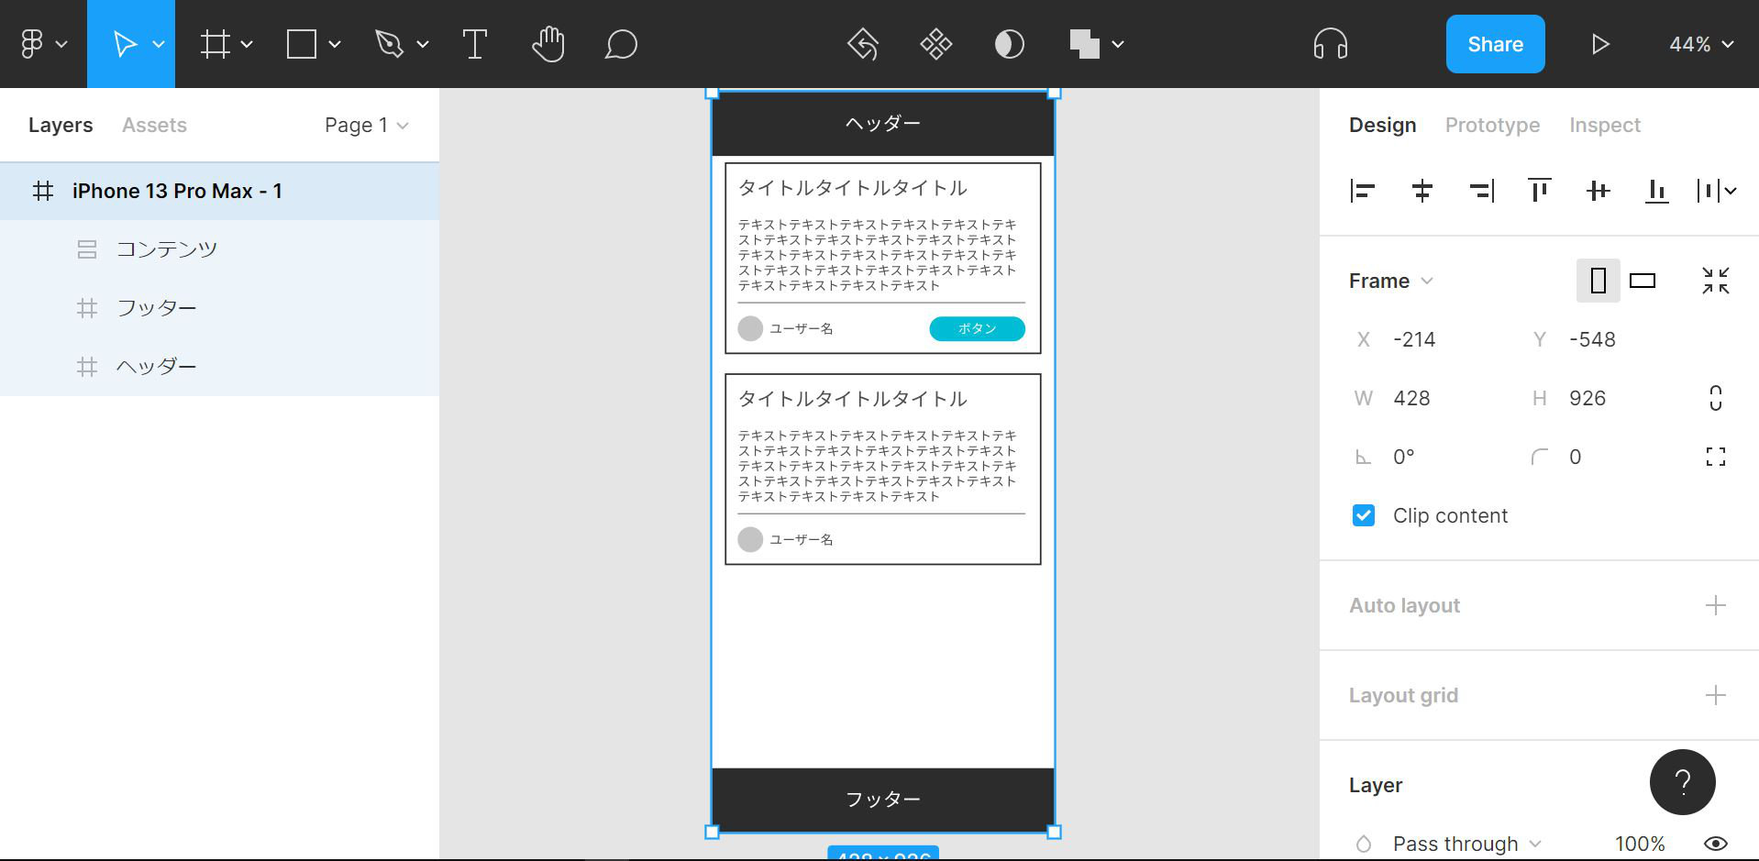Set frame orientation to portrait
1759x861 pixels.
click(1599, 281)
